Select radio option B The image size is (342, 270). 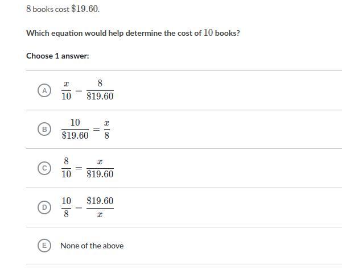tap(44, 129)
